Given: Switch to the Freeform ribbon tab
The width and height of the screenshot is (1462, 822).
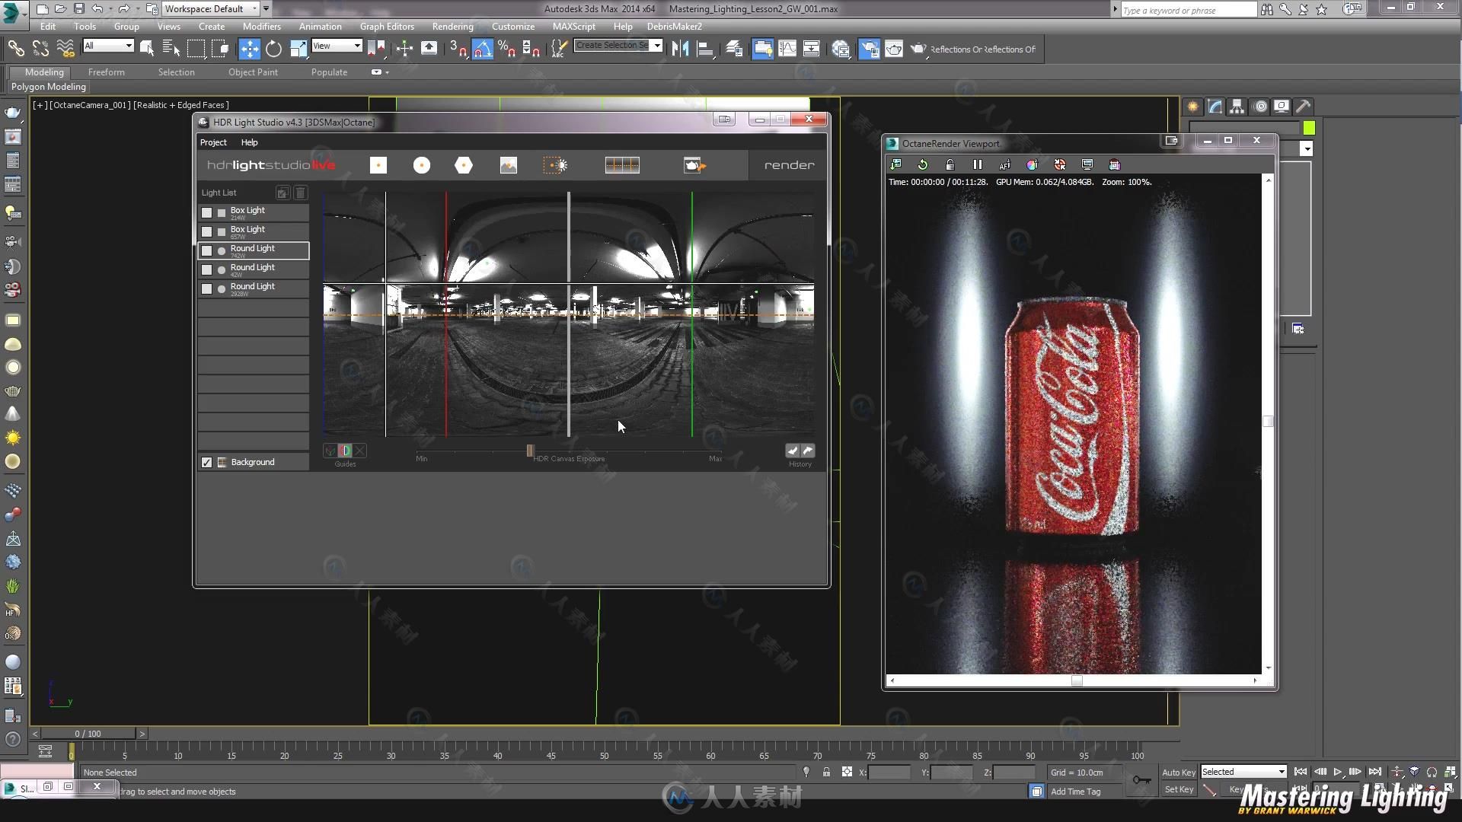Looking at the screenshot, I should coord(106,72).
